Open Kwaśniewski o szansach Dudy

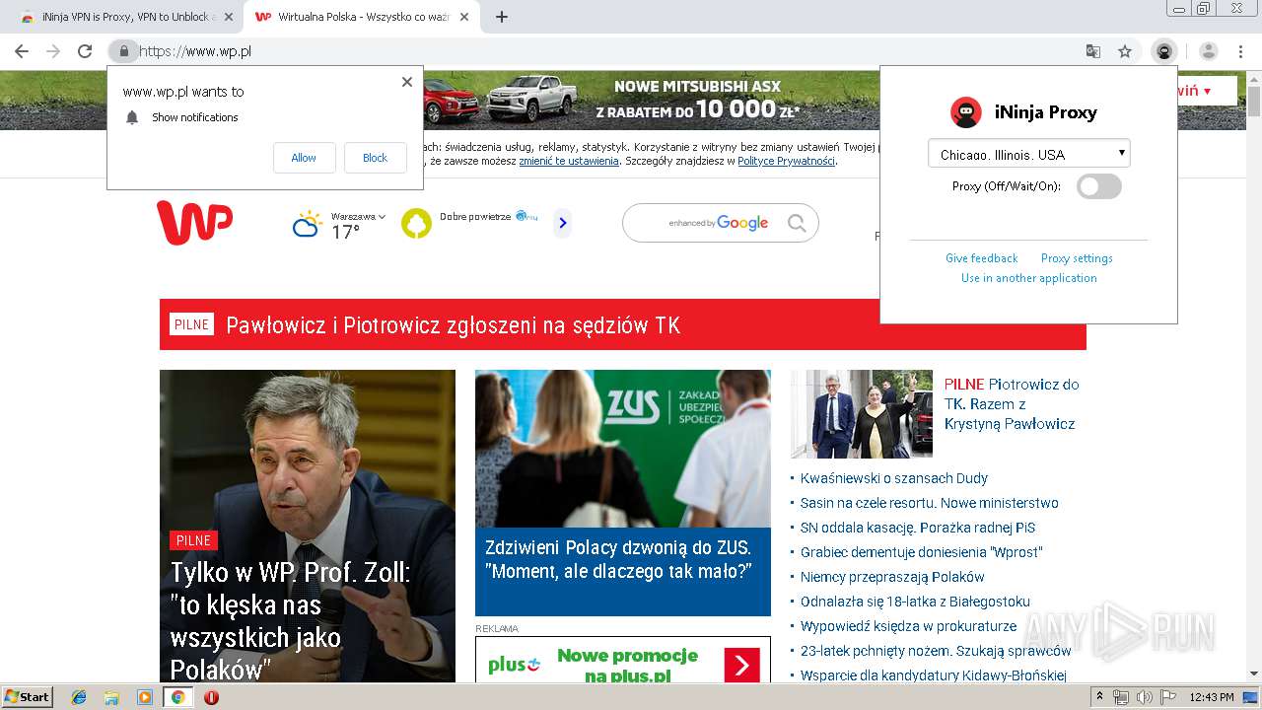(x=893, y=478)
